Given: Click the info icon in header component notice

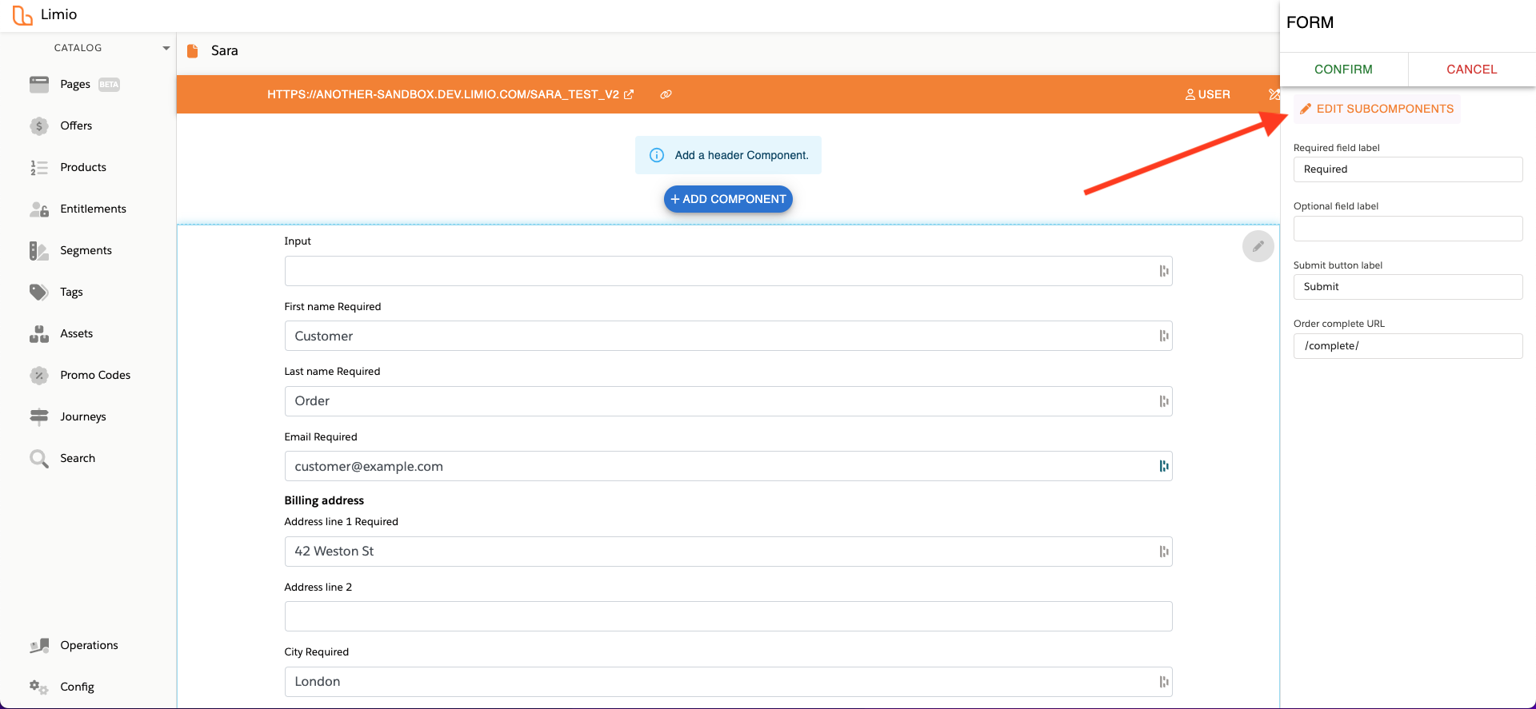Looking at the screenshot, I should tap(657, 155).
